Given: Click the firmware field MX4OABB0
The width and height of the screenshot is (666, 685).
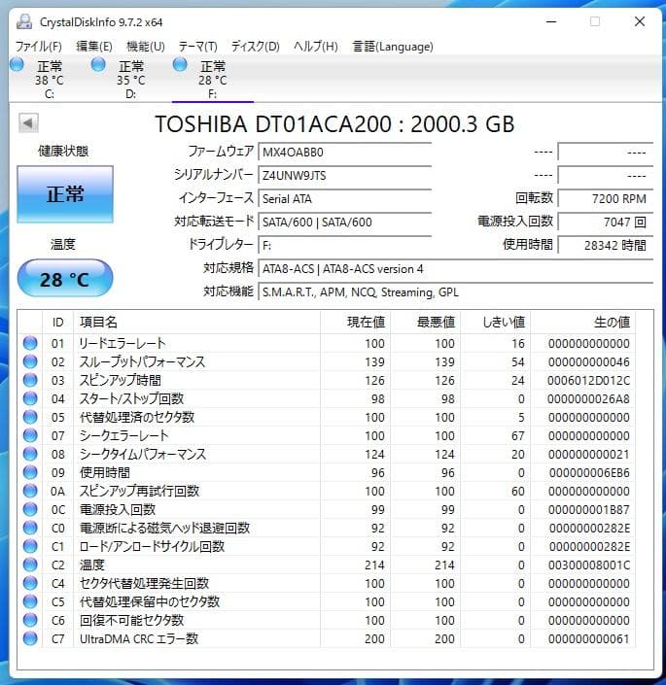Looking at the screenshot, I should 345,152.
